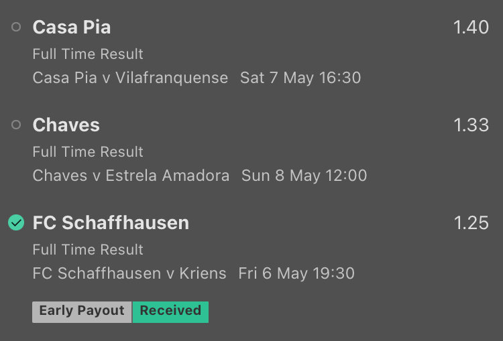503x341 pixels.
Task: Click the green Received badge
Action: [170, 312]
